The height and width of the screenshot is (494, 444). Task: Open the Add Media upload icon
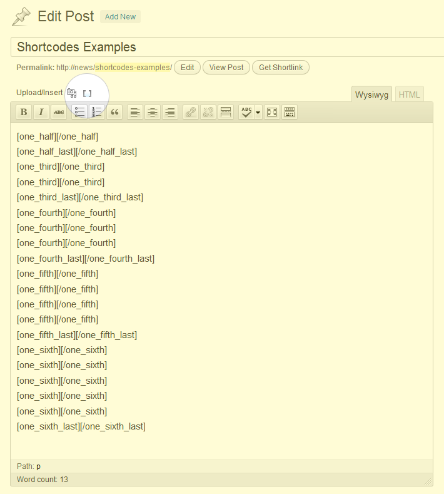tap(71, 93)
